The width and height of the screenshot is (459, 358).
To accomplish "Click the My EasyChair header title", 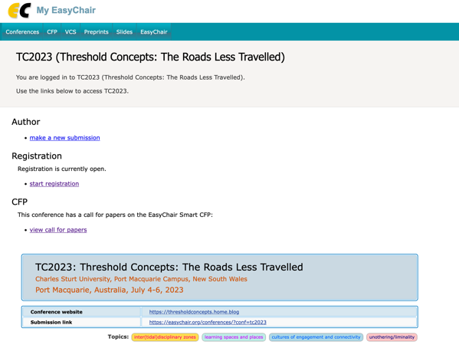I will tap(66, 10).
